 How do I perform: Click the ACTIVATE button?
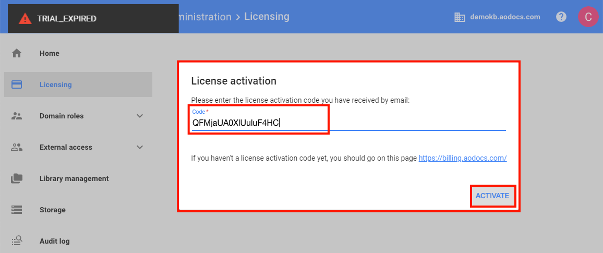coord(492,196)
